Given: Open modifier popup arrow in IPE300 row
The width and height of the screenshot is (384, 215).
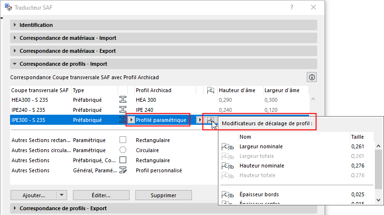Looking at the screenshot, I should point(200,120).
